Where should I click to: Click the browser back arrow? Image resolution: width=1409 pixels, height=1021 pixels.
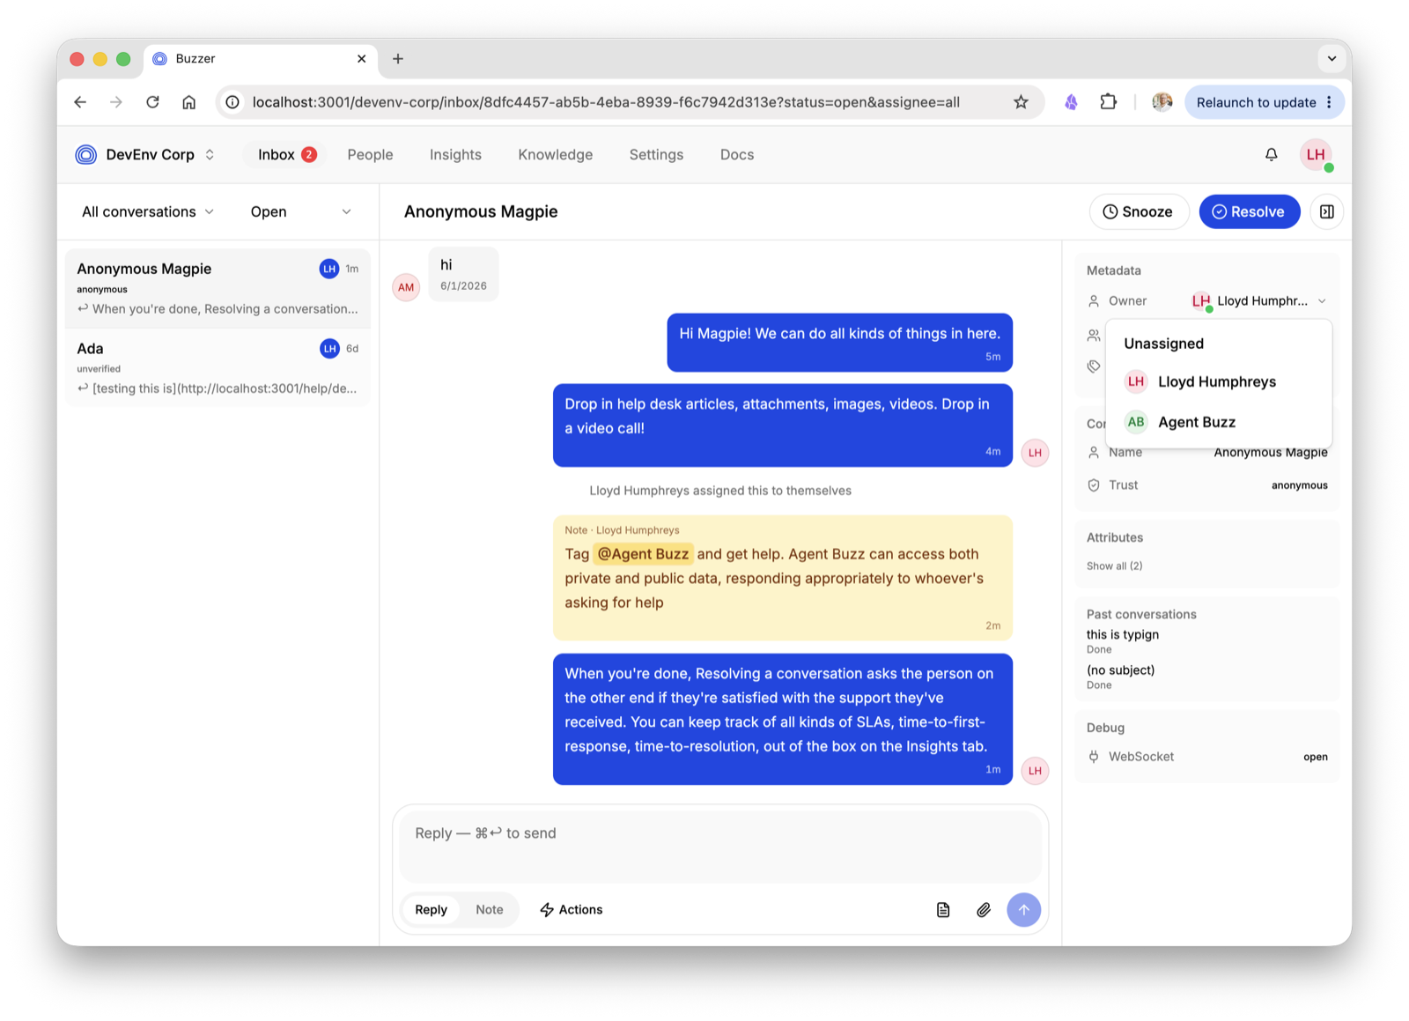[x=80, y=102]
